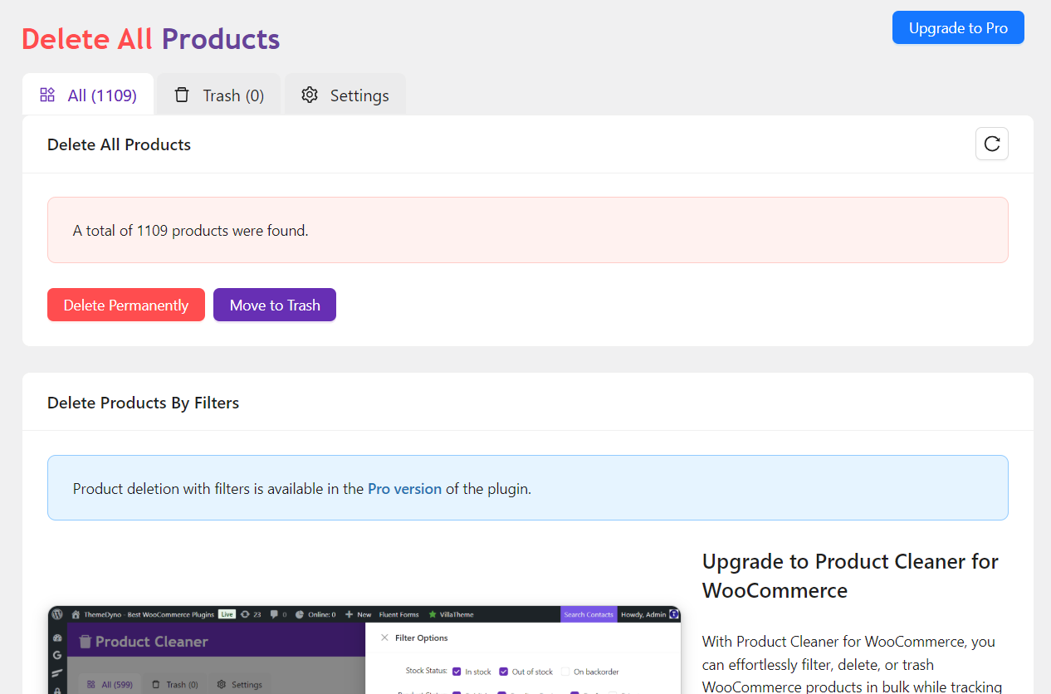Open the Settings tab
1051x694 pixels.
(x=345, y=95)
